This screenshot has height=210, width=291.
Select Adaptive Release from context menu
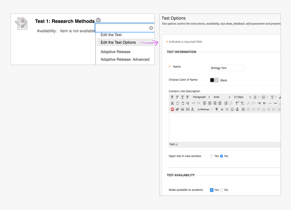(x=115, y=52)
